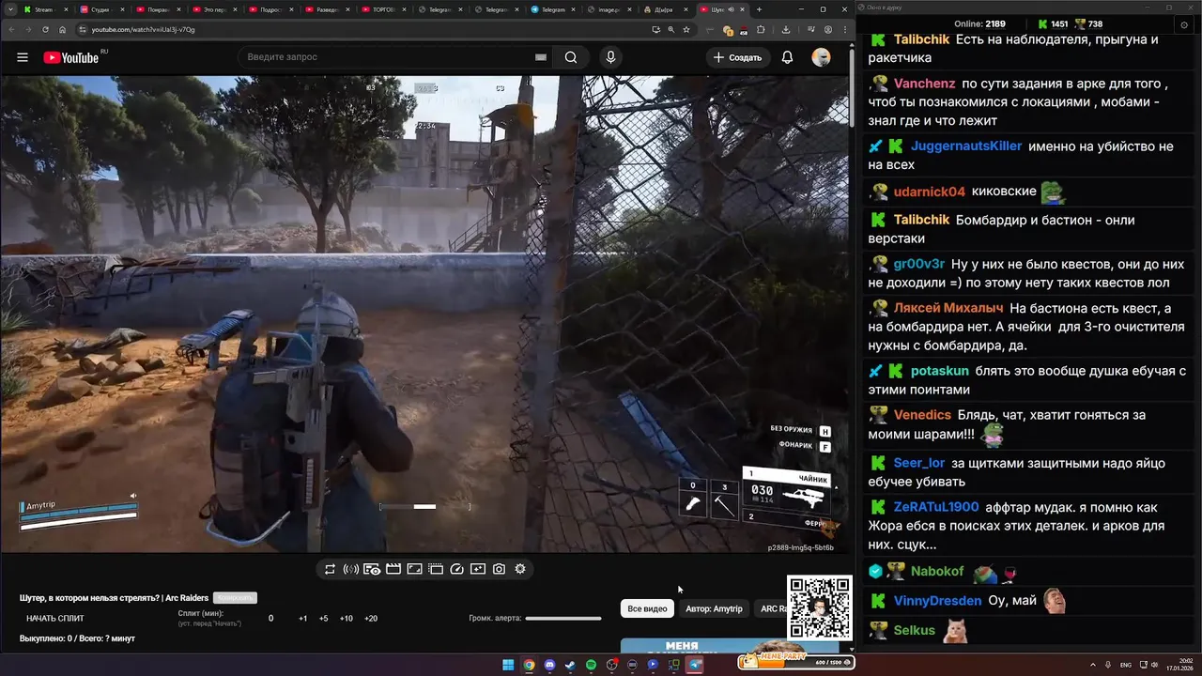This screenshot has height=676, width=1202.
Task: Open Steam from the taskbar
Action: point(570,665)
